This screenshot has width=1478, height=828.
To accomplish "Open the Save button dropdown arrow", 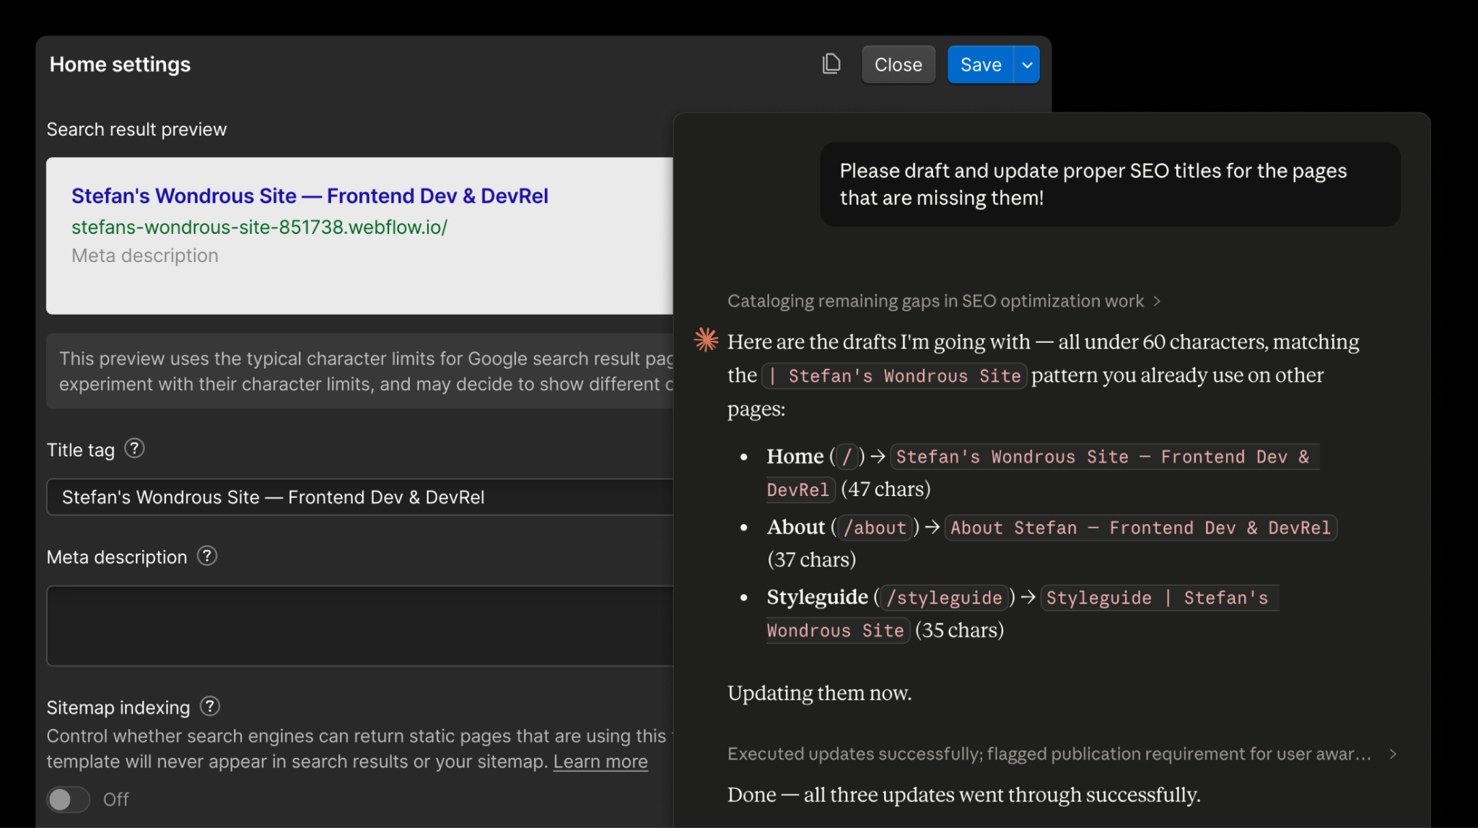I will [1027, 65].
